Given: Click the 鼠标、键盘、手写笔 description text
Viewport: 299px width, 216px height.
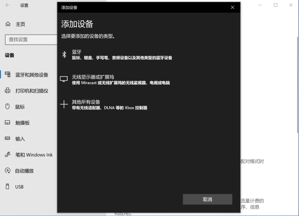Looking at the screenshot, I should click(x=122, y=58).
